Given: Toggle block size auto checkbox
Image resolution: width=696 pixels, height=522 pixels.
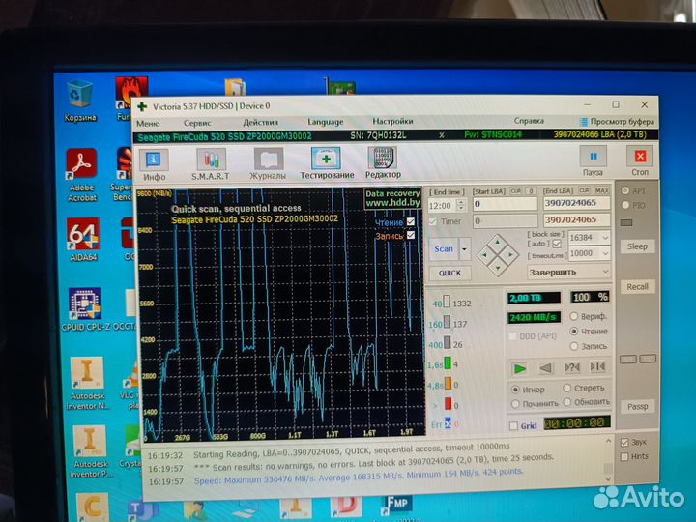Looking at the screenshot, I should click(x=557, y=244).
